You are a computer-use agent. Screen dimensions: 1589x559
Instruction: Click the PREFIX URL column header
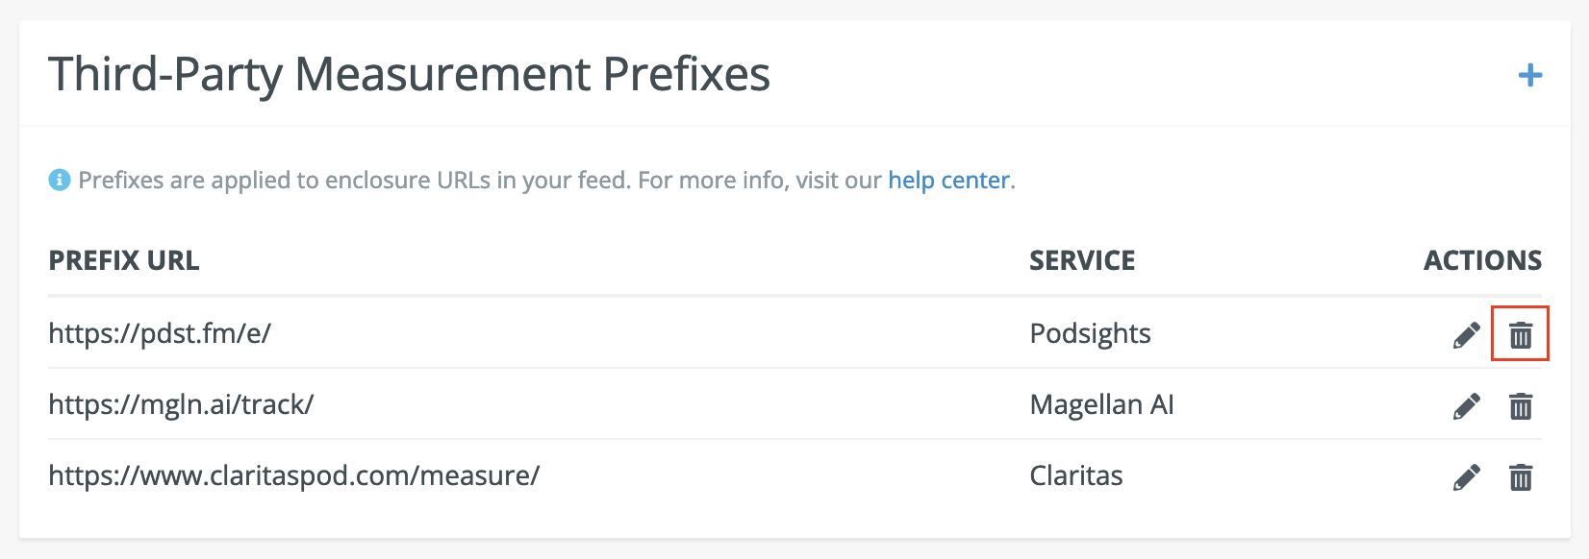click(124, 260)
